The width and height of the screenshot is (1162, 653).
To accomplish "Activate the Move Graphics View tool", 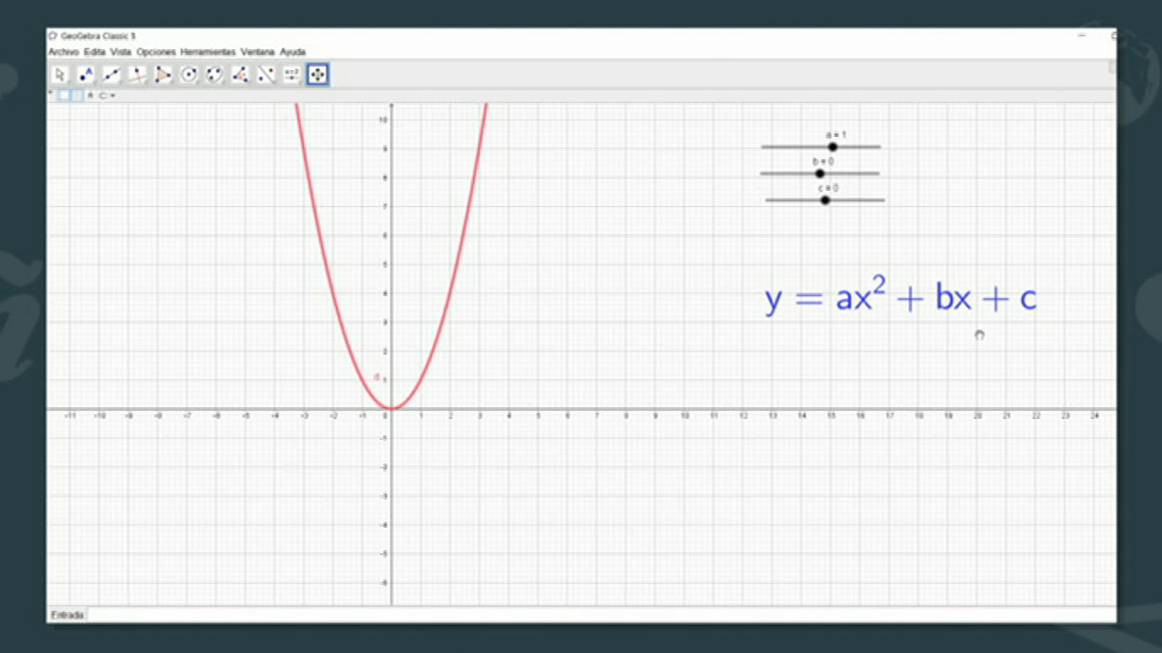I will pyautogui.click(x=318, y=75).
